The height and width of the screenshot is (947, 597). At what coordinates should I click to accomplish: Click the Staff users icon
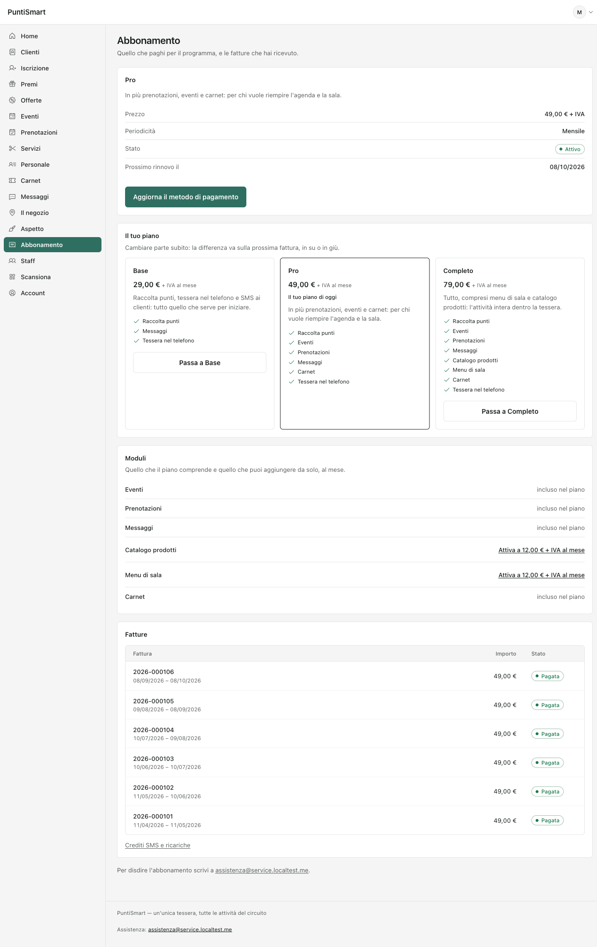point(12,261)
